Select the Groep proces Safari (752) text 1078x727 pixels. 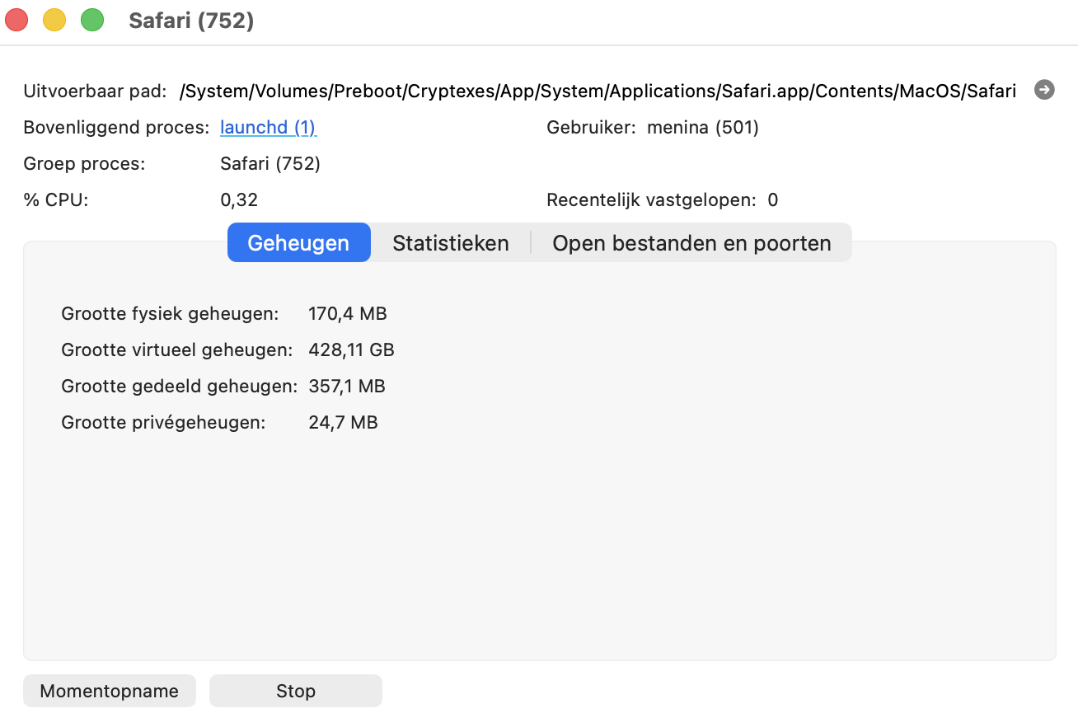[270, 163]
